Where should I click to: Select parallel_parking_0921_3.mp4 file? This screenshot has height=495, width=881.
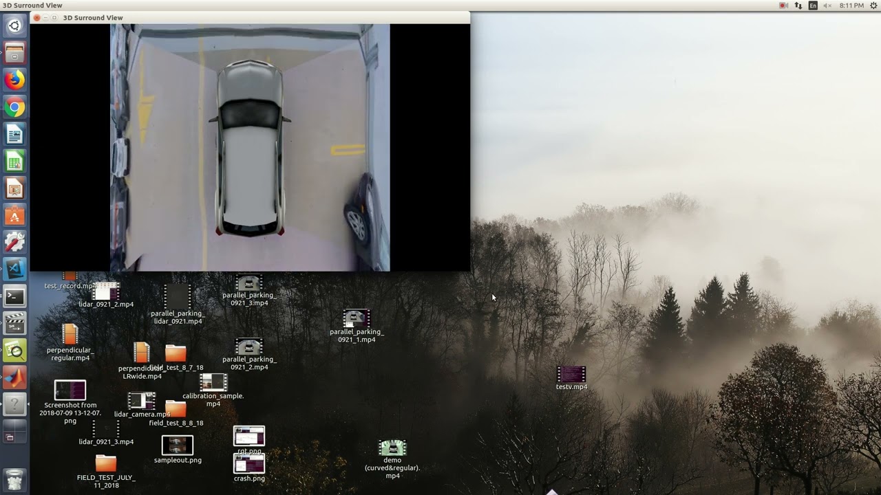coord(249,291)
